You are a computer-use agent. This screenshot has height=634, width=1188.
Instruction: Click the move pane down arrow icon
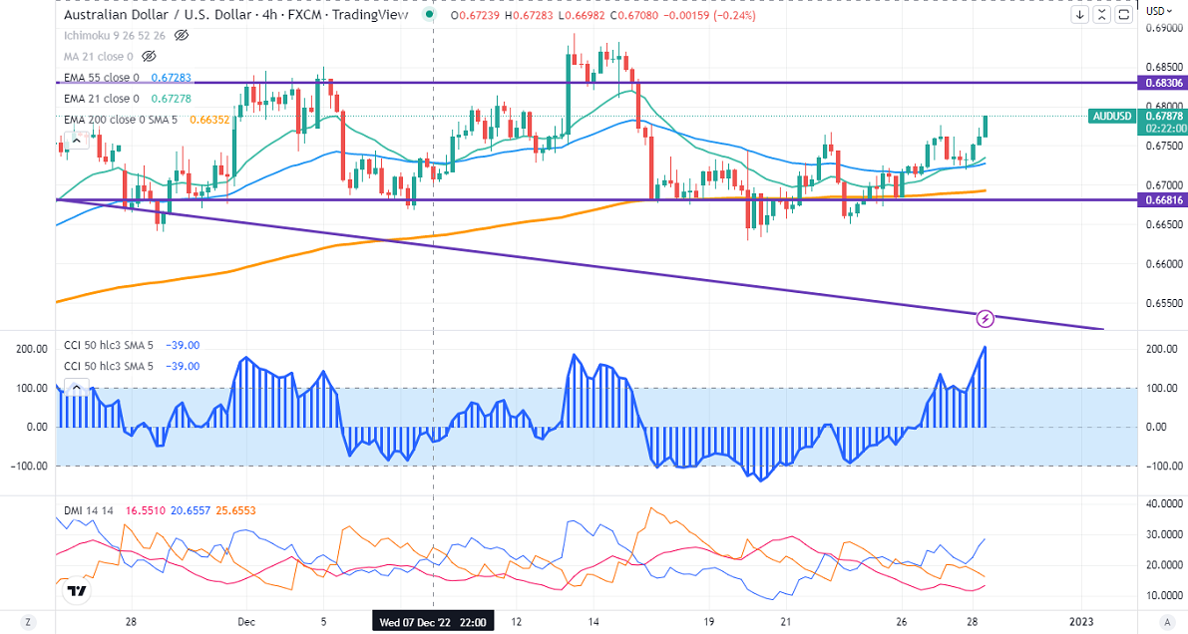(1079, 14)
